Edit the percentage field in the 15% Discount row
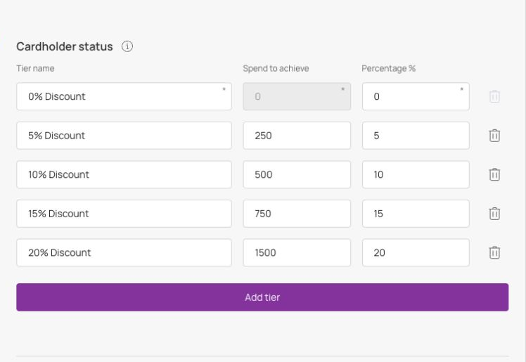The width and height of the screenshot is (526, 362). 416,214
